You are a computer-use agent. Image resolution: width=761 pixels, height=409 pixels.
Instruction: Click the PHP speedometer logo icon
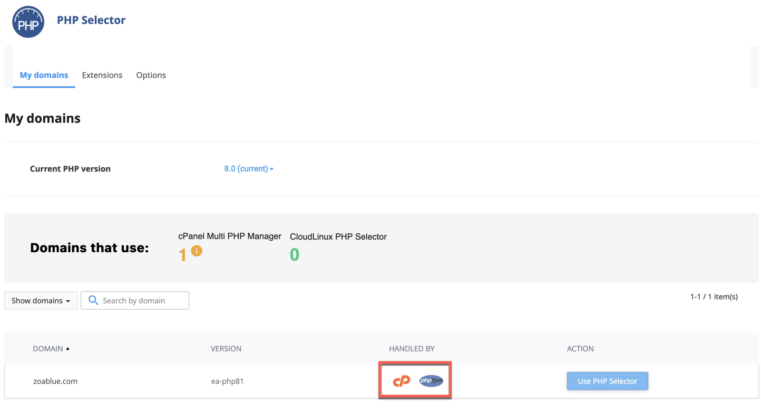tap(28, 22)
